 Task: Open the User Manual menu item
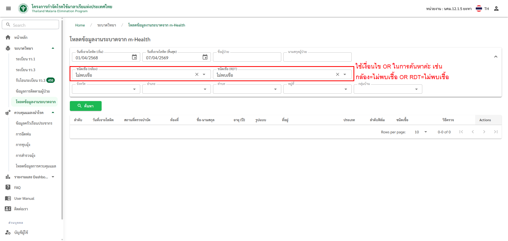coord(24,198)
